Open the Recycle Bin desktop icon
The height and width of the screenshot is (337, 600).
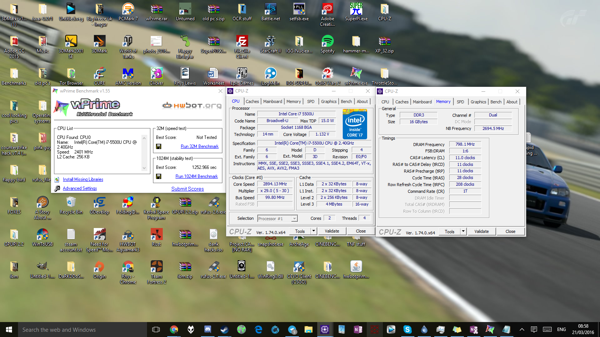[71, 206]
